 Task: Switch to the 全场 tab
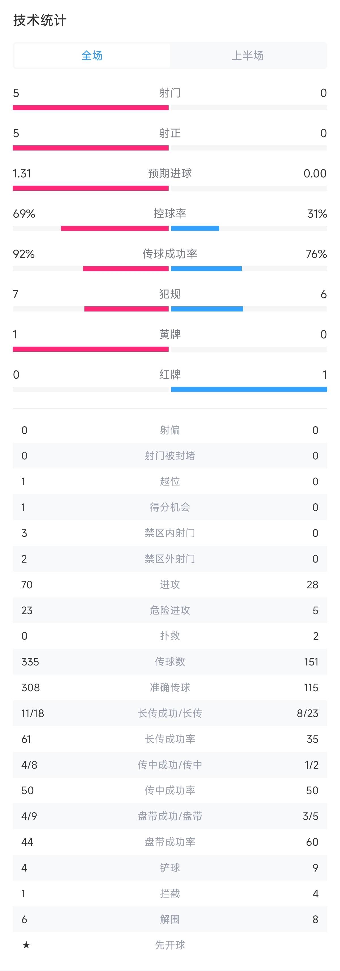pyautogui.click(x=92, y=56)
